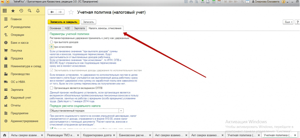
Task: Click "Записать и закрыть" button
Action: (x=63, y=22)
